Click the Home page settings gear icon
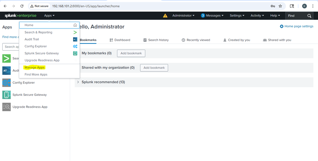Screen dimensions: 318x161 point(281,26)
